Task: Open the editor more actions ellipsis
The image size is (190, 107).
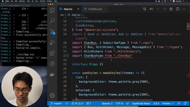Action: coord(184,9)
